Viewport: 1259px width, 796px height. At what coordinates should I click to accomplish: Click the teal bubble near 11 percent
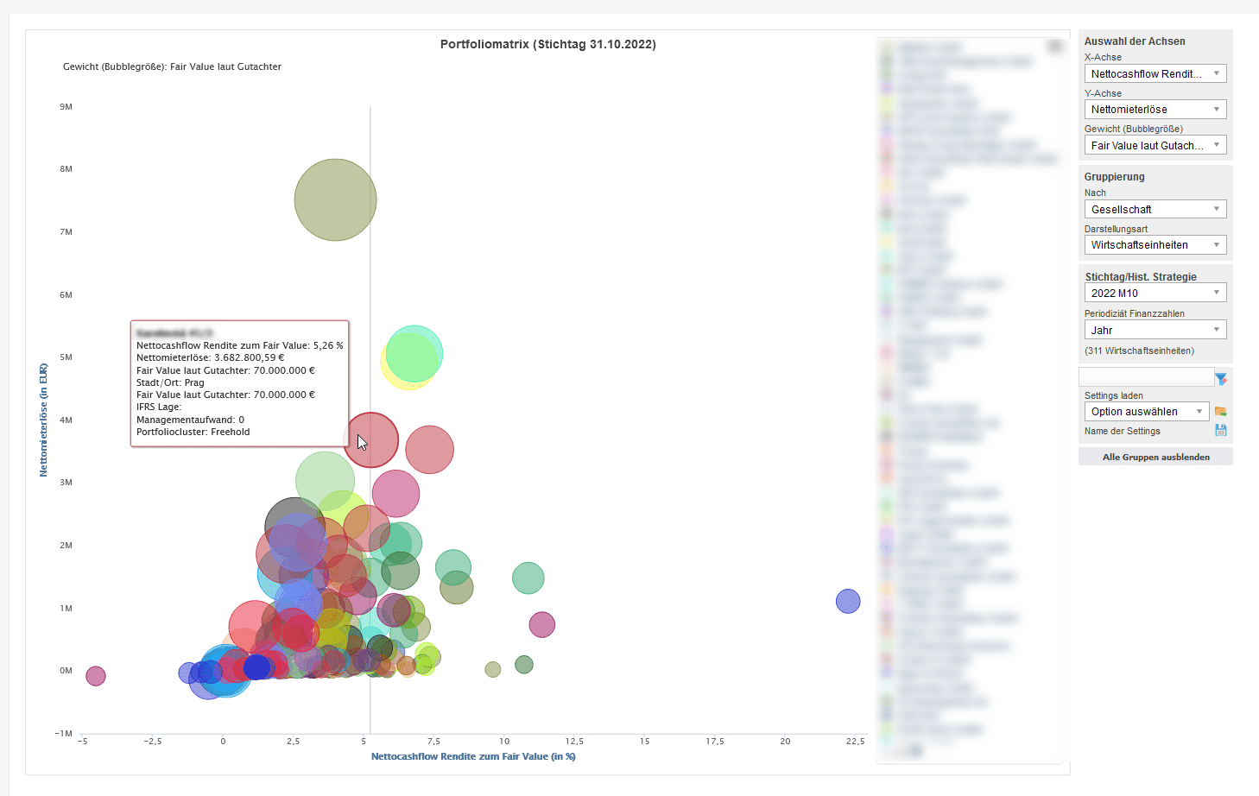click(528, 578)
